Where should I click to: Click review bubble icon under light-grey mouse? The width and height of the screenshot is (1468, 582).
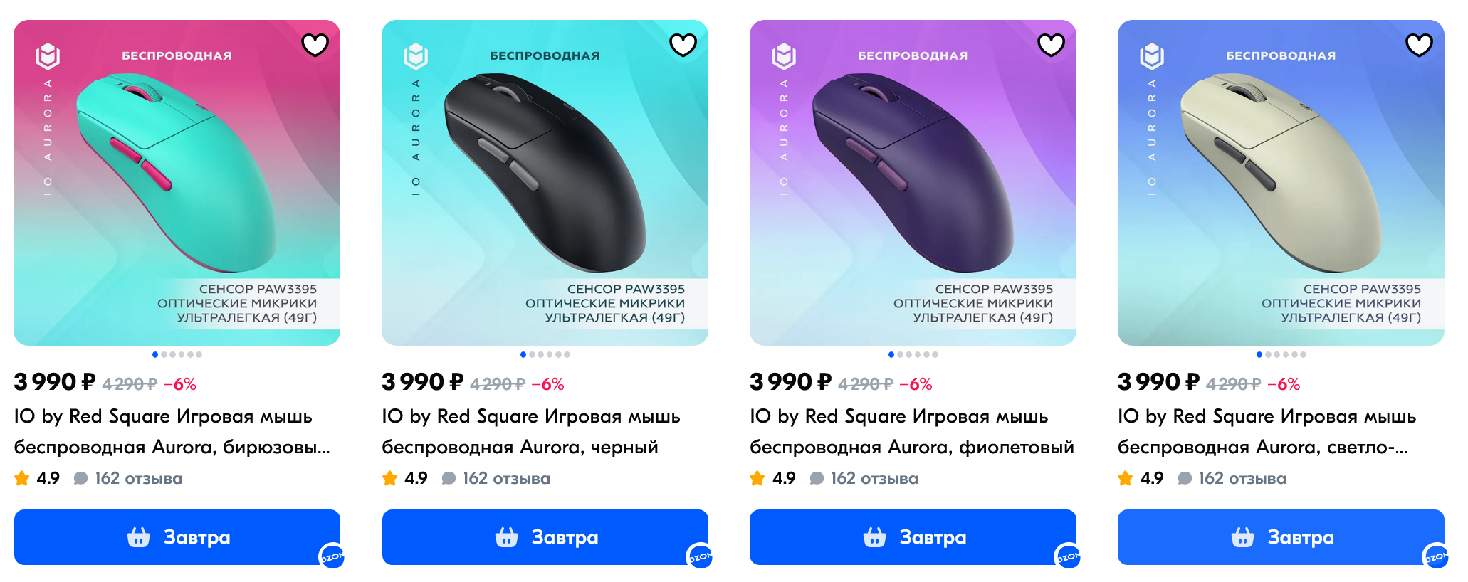pyautogui.click(x=1185, y=478)
